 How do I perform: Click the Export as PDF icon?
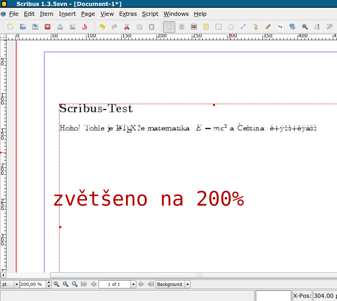click(85, 27)
